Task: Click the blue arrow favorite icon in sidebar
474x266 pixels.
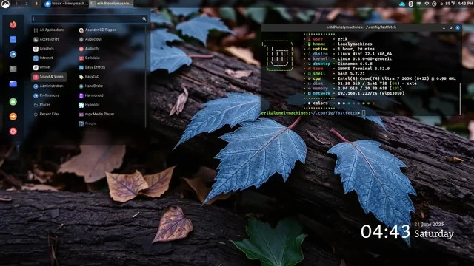Action: pos(13,54)
